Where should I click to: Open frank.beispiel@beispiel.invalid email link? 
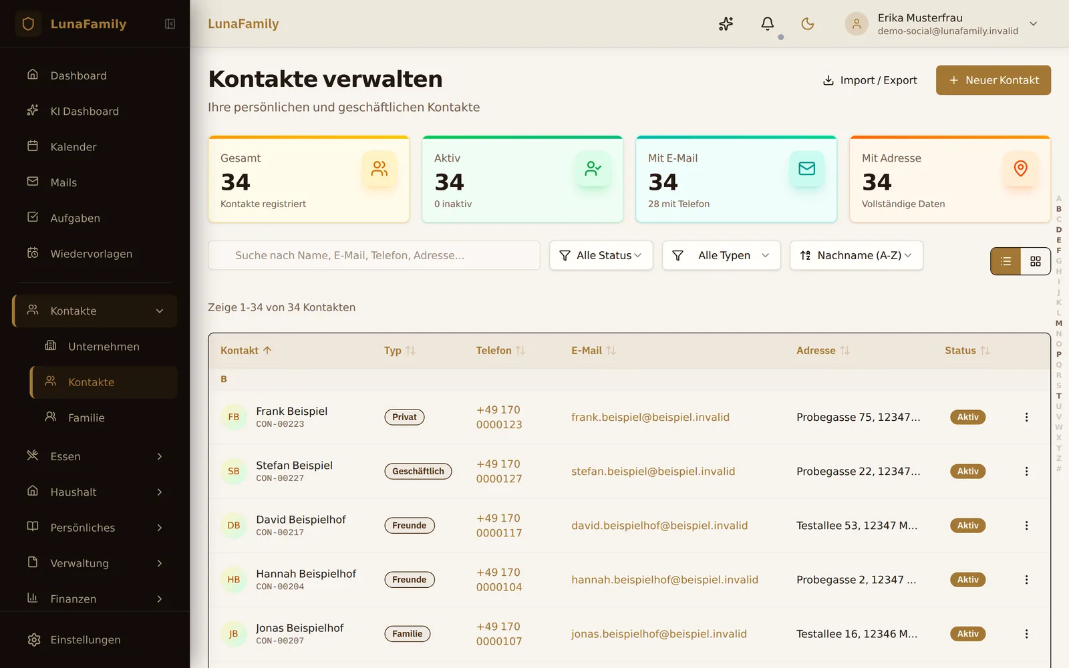650,417
